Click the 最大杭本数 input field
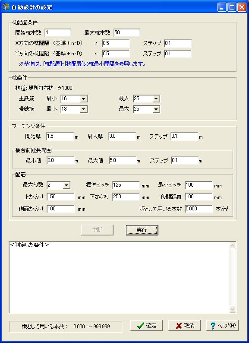Screen dimensions: 249x343 pyautogui.click(x=127, y=32)
